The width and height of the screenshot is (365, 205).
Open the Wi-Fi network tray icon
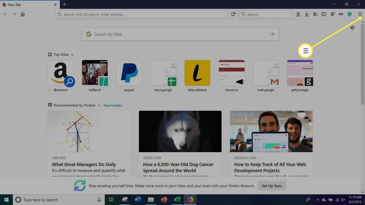click(337, 200)
